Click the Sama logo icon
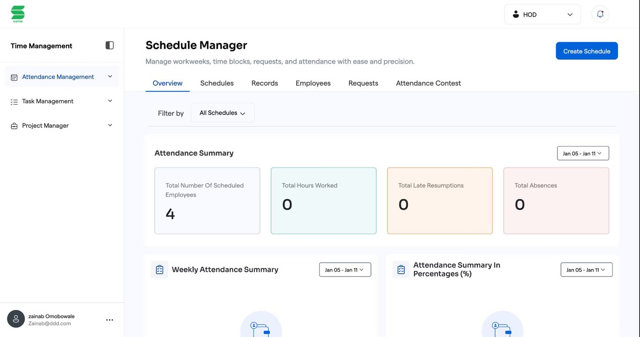Image resolution: width=640 pixels, height=337 pixels. [18, 14]
